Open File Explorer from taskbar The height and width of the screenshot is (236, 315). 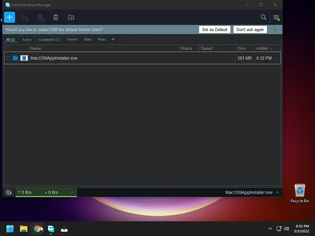pyautogui.click(x=23, y=229)
